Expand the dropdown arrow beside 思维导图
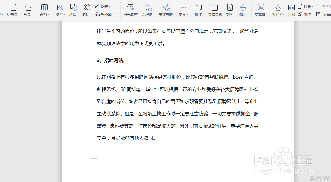 [x=174, y=14]
